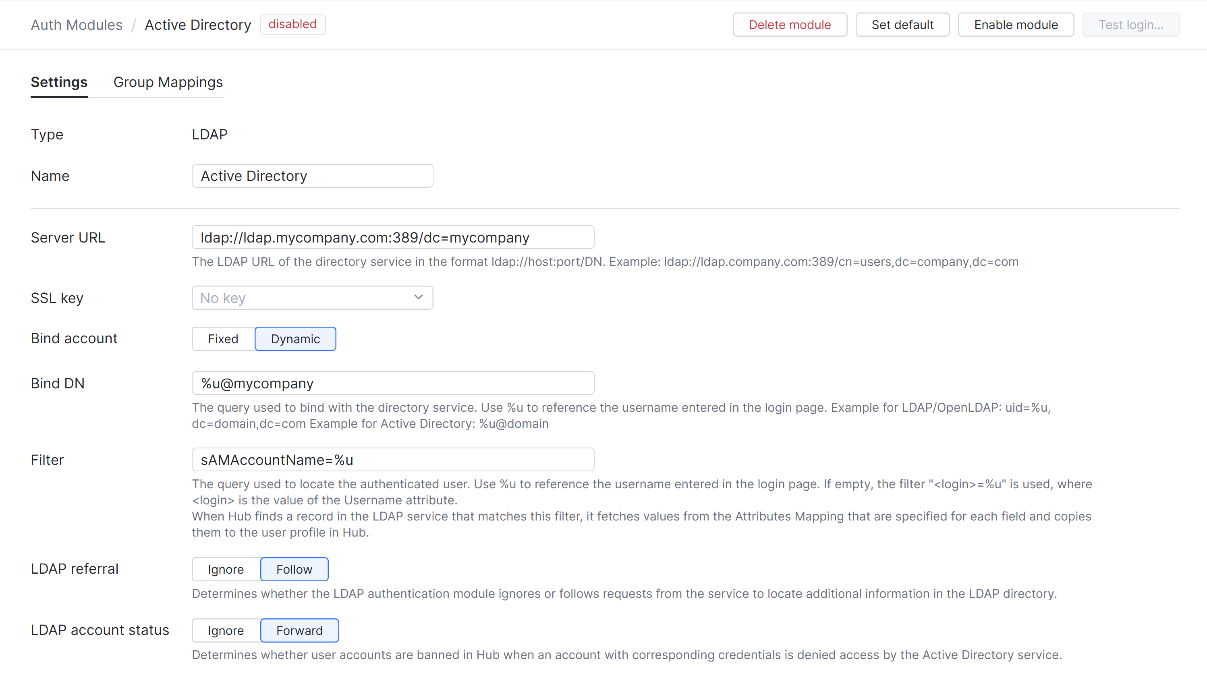This screenshot has height=678, width=1207.
Task: Expand the No key selection list
Action: tap(312, 298)
